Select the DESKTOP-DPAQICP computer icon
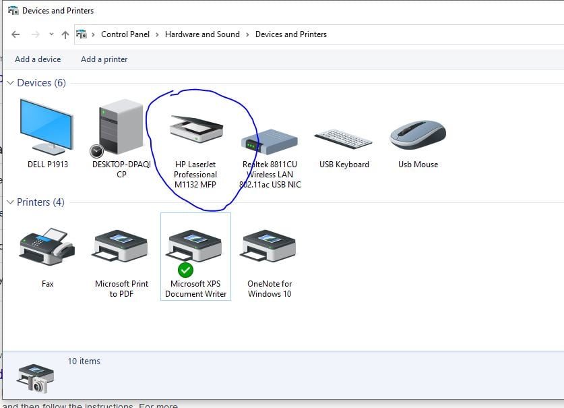Screen dimensions: 564x408 [121, 126]
